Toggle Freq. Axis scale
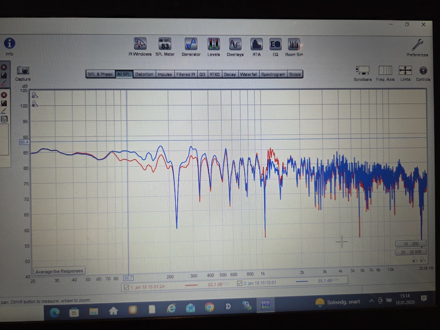 tap(385, 71)
